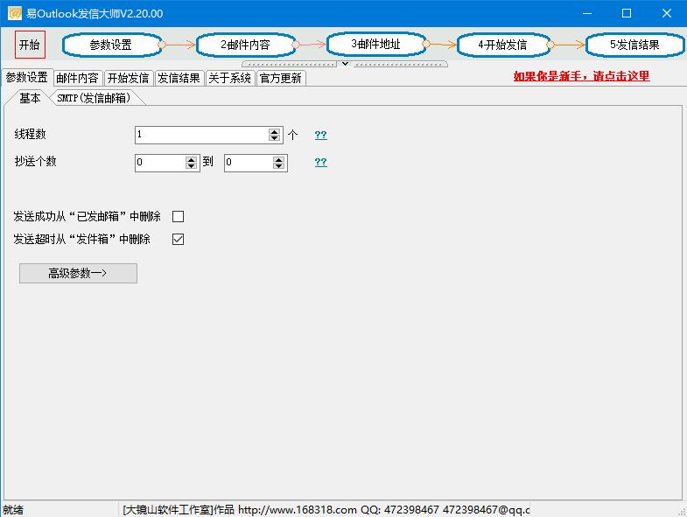Open the SMTP(发信邮箱) sub-tab
Image resolution: width=687 pixels, height=517 pixels.
(x=94, y=98)
